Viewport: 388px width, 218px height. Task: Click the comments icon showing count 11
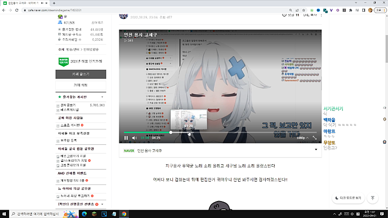[x=284, y=16]
